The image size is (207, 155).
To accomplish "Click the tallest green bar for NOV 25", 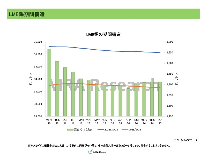I will click(x=49, y=83).
